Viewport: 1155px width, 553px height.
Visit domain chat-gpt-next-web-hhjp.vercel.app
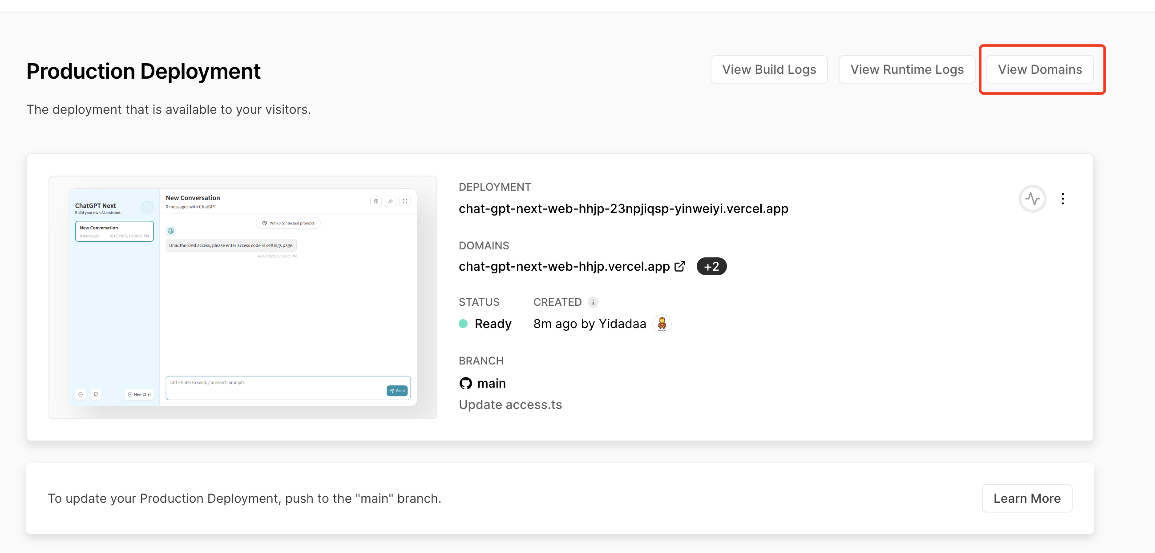pyautogui.click(x=564, y=266)
